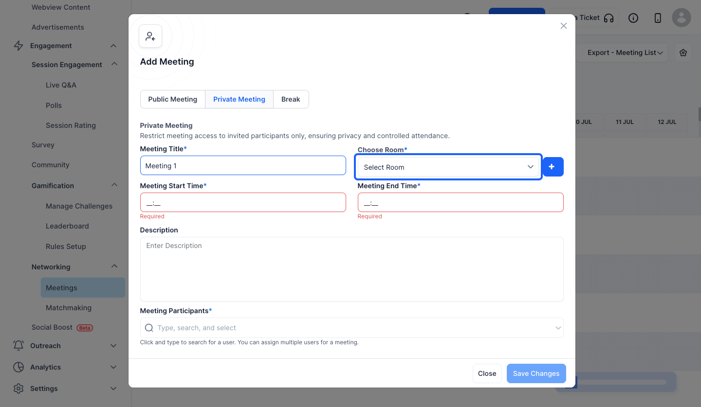Open the user profile avatar
701x407 pixels.
(682, 18)
